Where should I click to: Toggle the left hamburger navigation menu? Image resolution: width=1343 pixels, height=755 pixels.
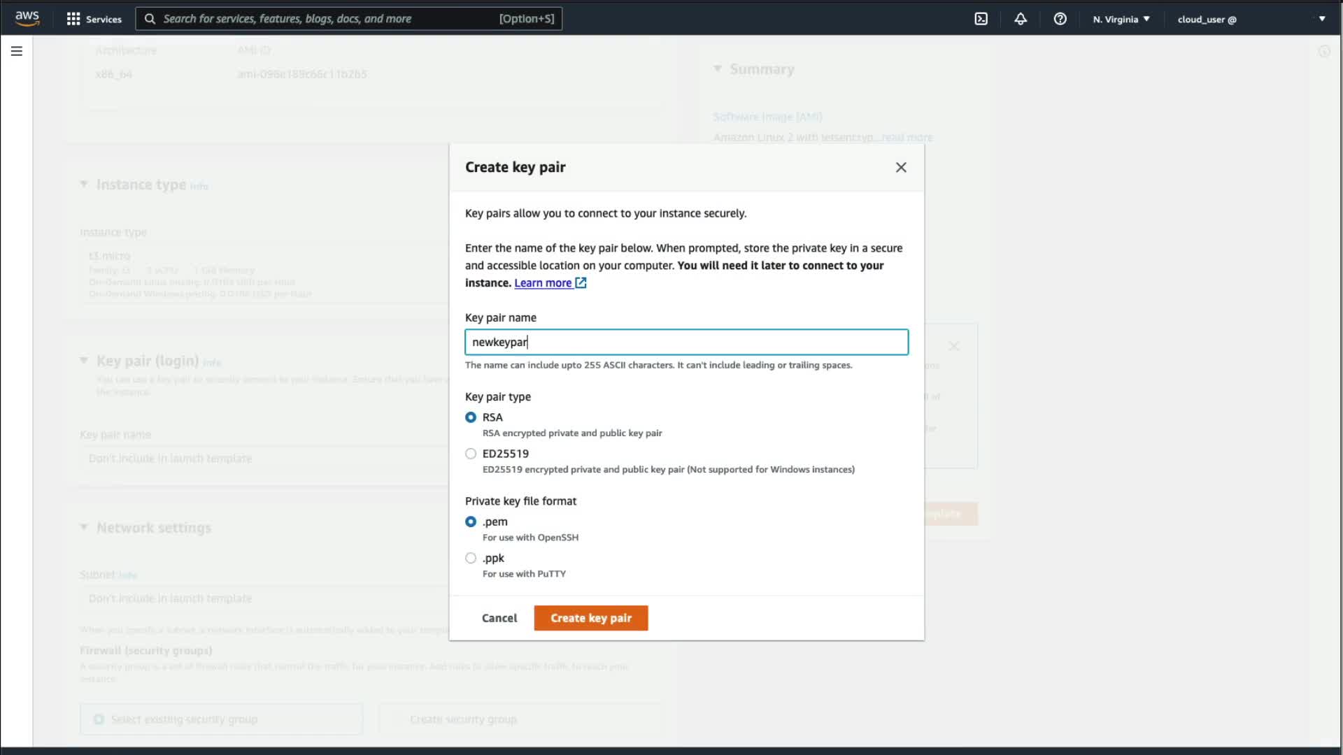17,51
